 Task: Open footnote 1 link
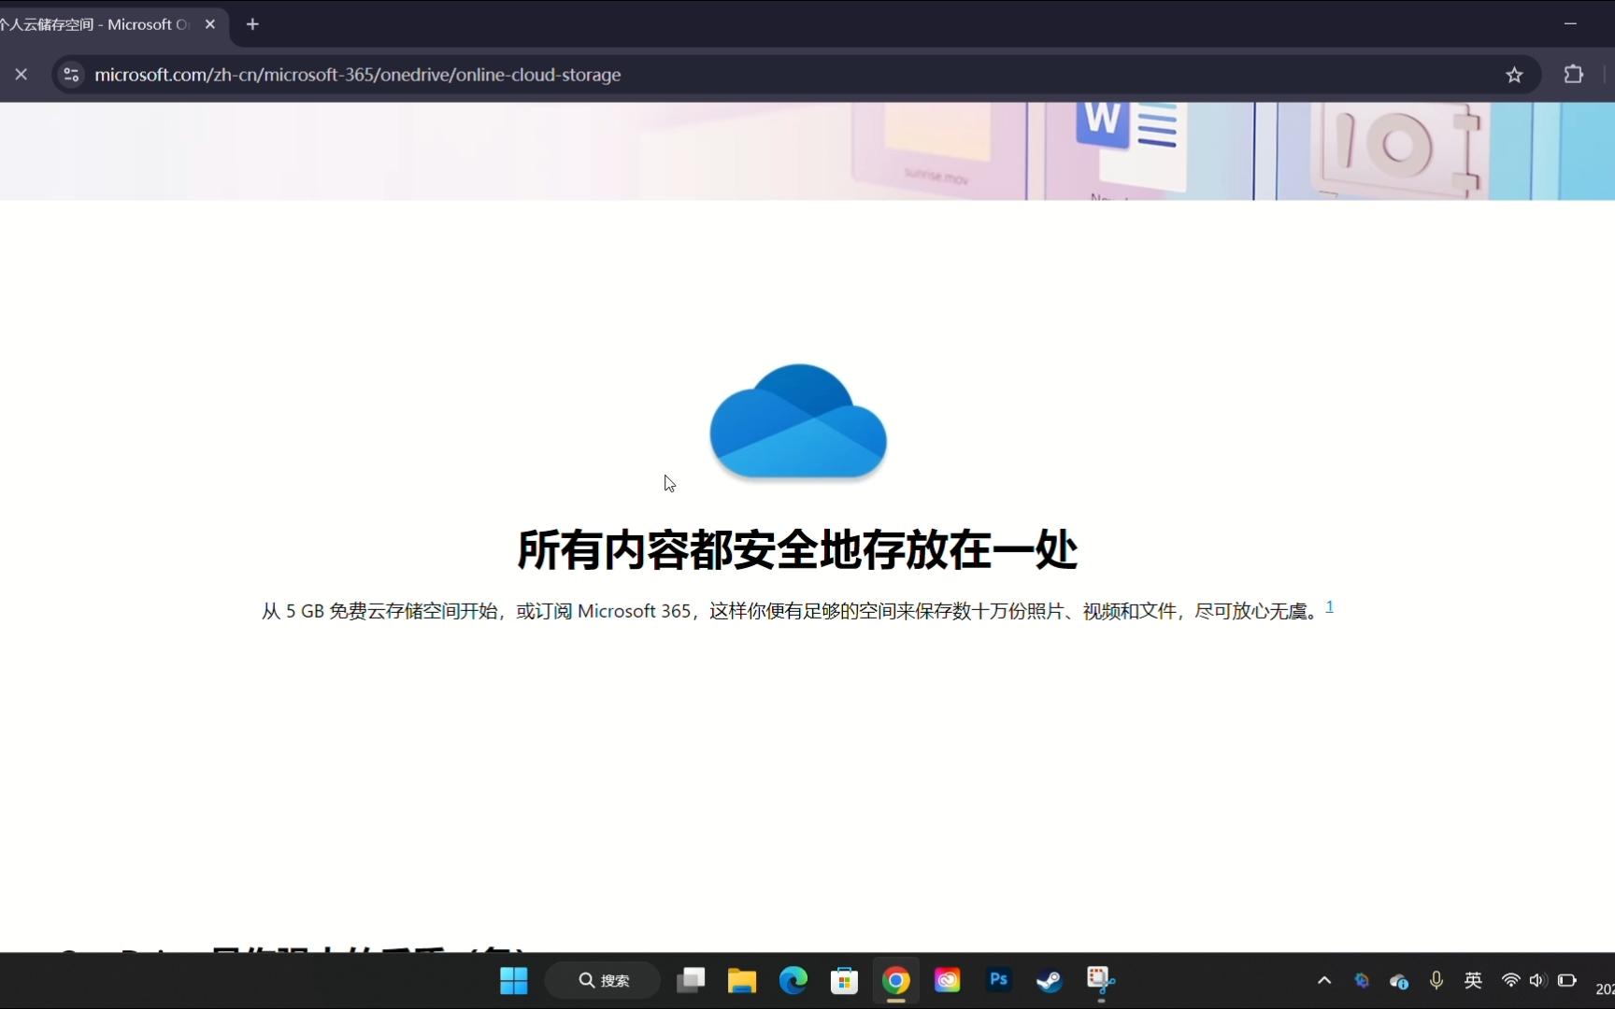click(1329, 606)
